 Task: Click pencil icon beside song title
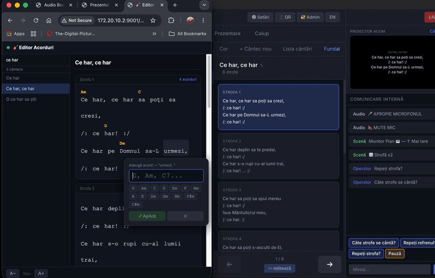click(262, 66)
